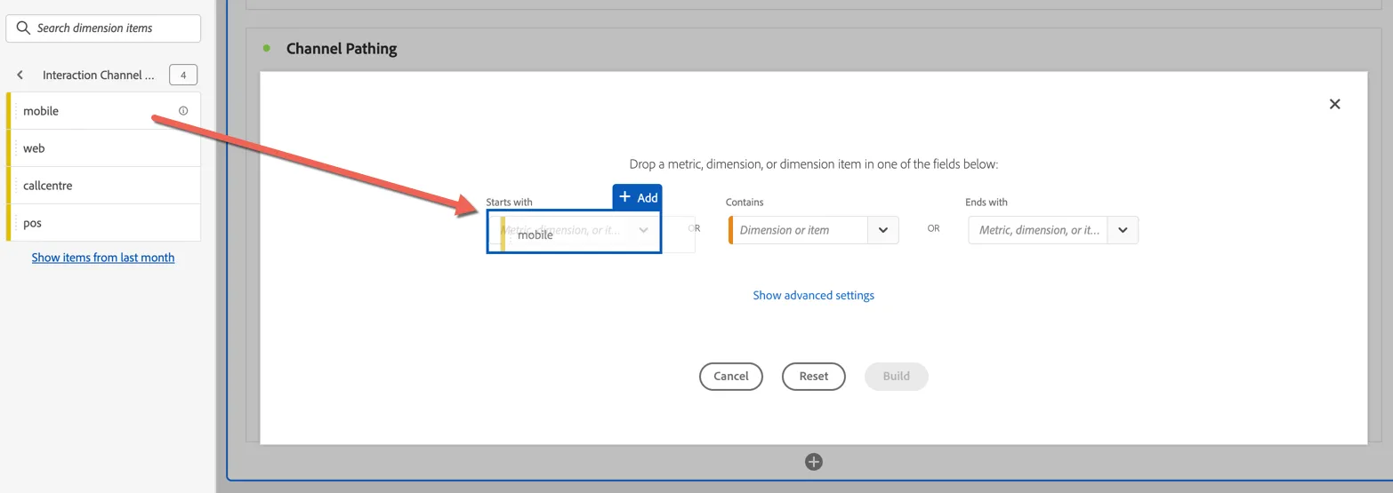The height and width of the screenshot is (493, 1393).
Task: Click the Reset button
Action: [x=814, y=377]
